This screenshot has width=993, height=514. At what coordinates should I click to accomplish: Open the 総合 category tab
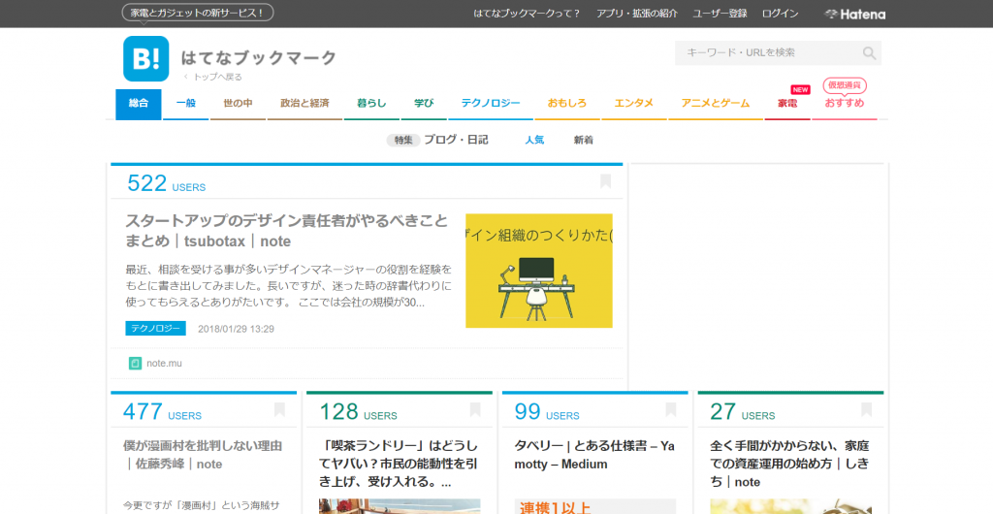coord(138,104)
